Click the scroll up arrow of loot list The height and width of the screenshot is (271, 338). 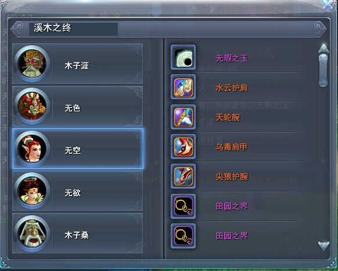click(323, 49)
